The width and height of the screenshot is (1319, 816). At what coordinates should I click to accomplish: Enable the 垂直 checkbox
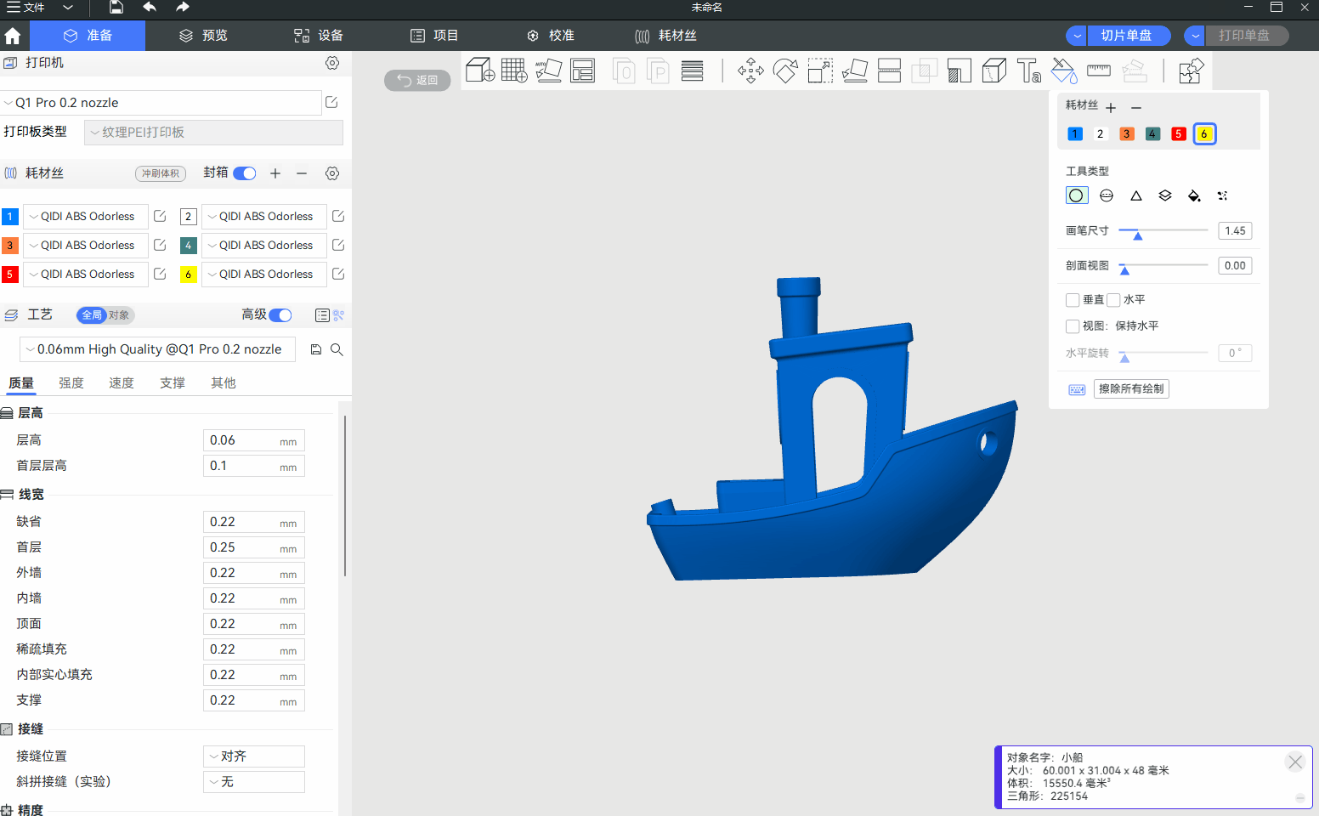[1073, 300]
